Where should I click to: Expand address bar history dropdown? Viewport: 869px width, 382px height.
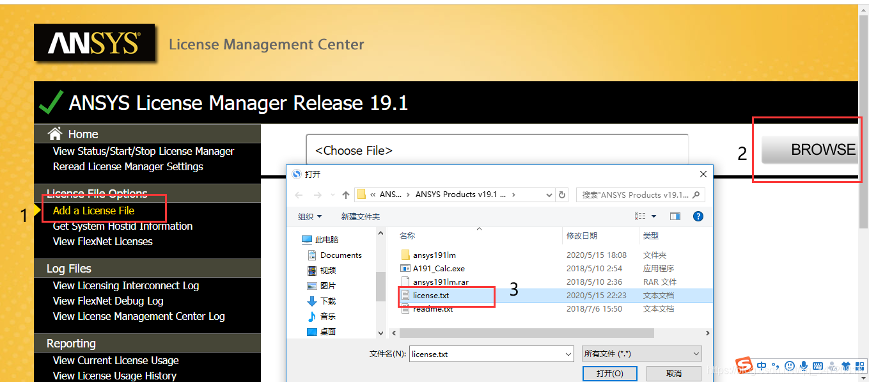tap(549, 195)
